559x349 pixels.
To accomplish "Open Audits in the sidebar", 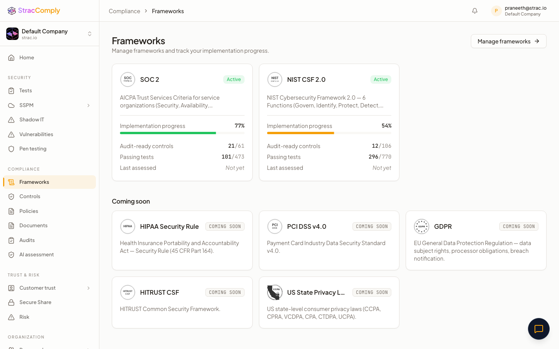I will (x=49, y=240).
